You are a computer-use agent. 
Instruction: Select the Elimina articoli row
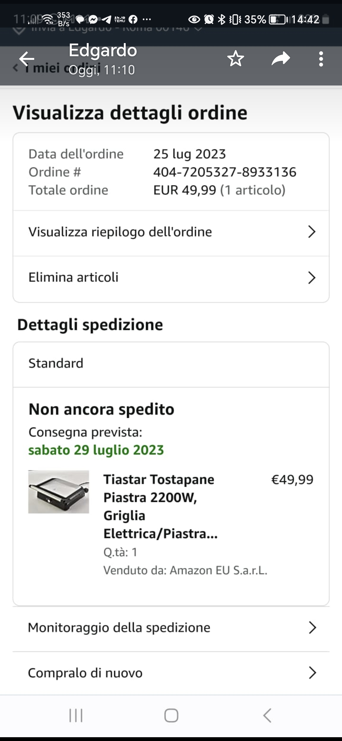point(171,278)
